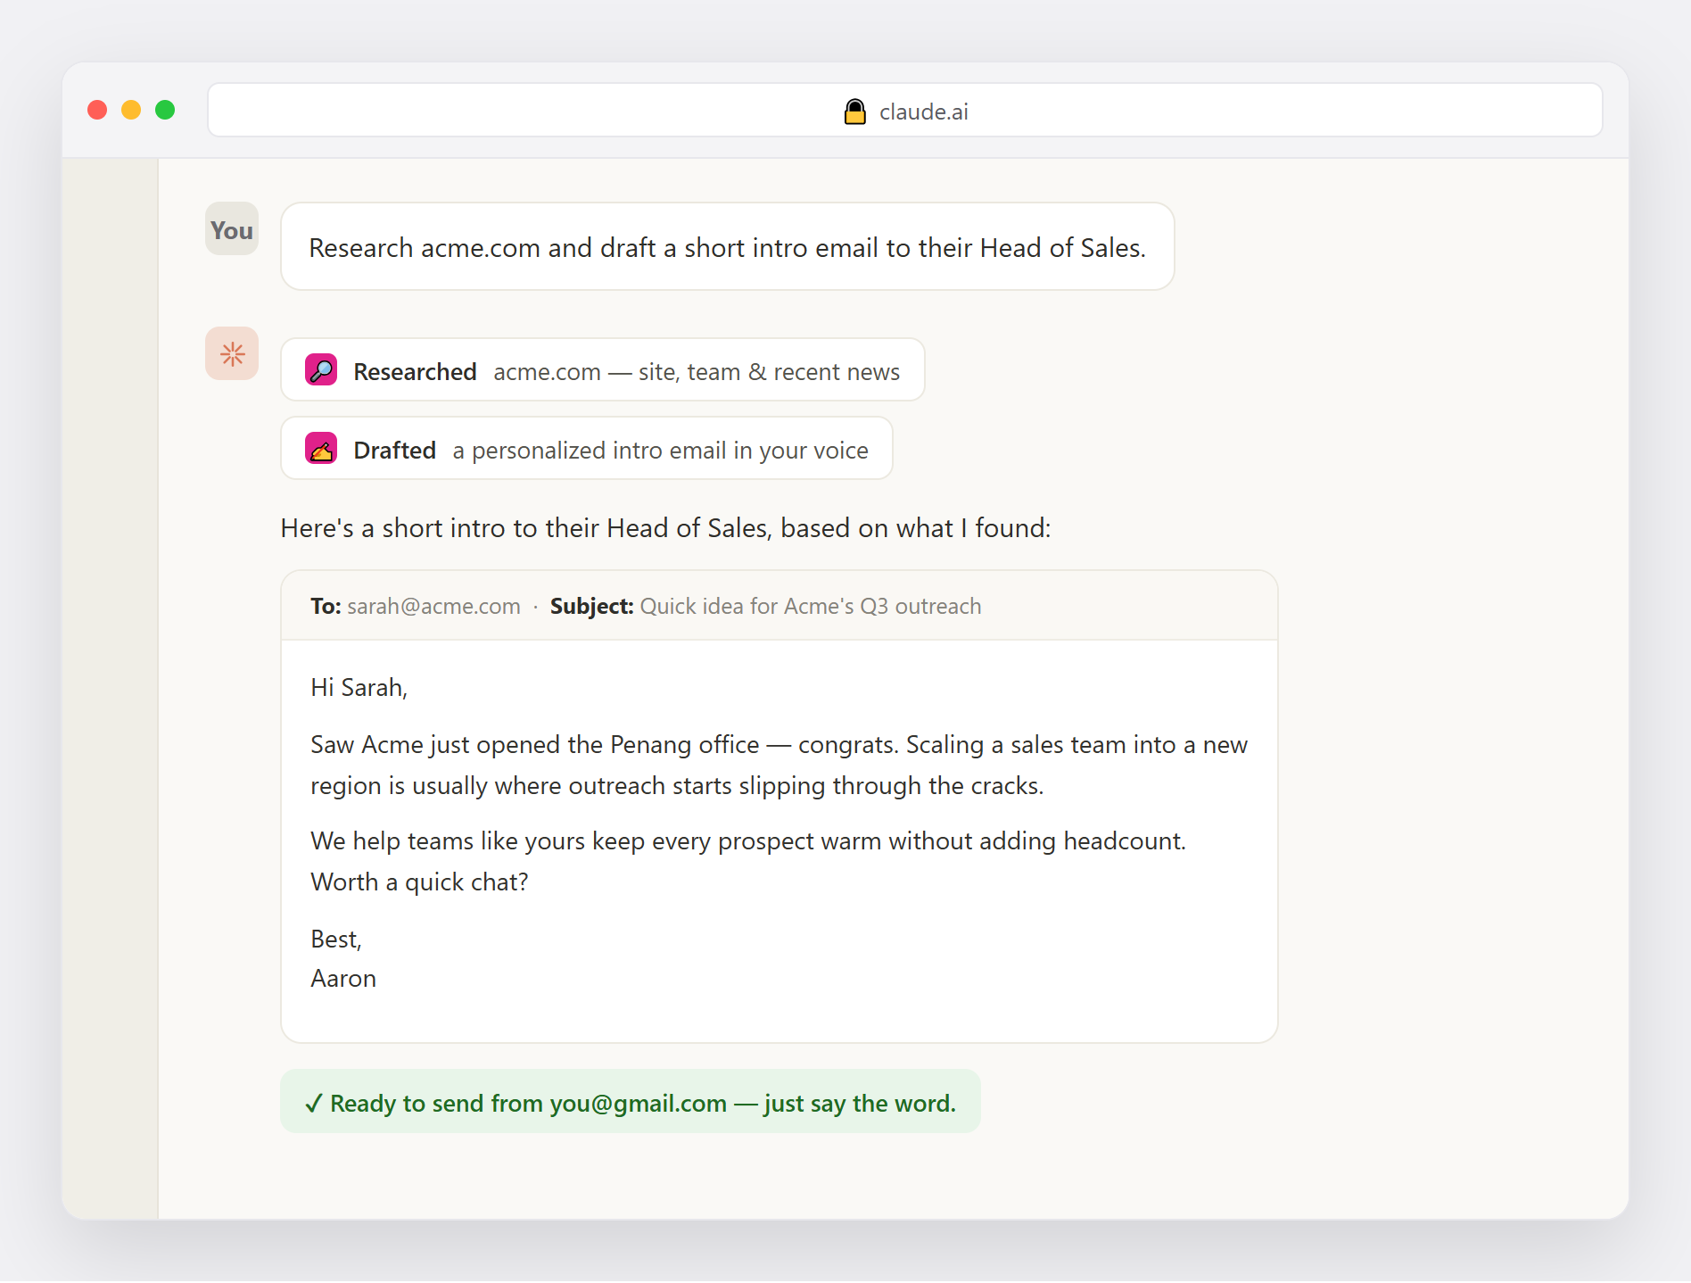1691x1283 pixels.
Task: Click the yellow minimize window button
Action: coord(131,110)
